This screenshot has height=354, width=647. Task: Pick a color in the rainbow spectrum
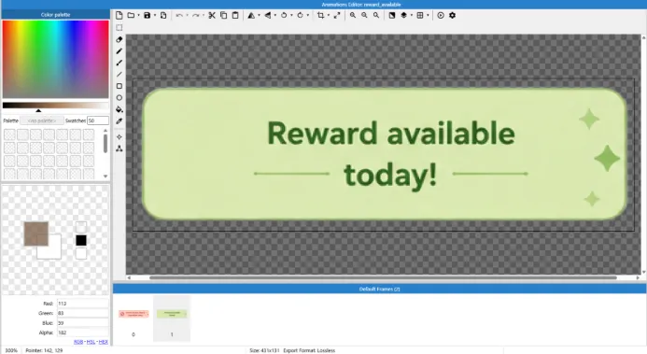56,59
